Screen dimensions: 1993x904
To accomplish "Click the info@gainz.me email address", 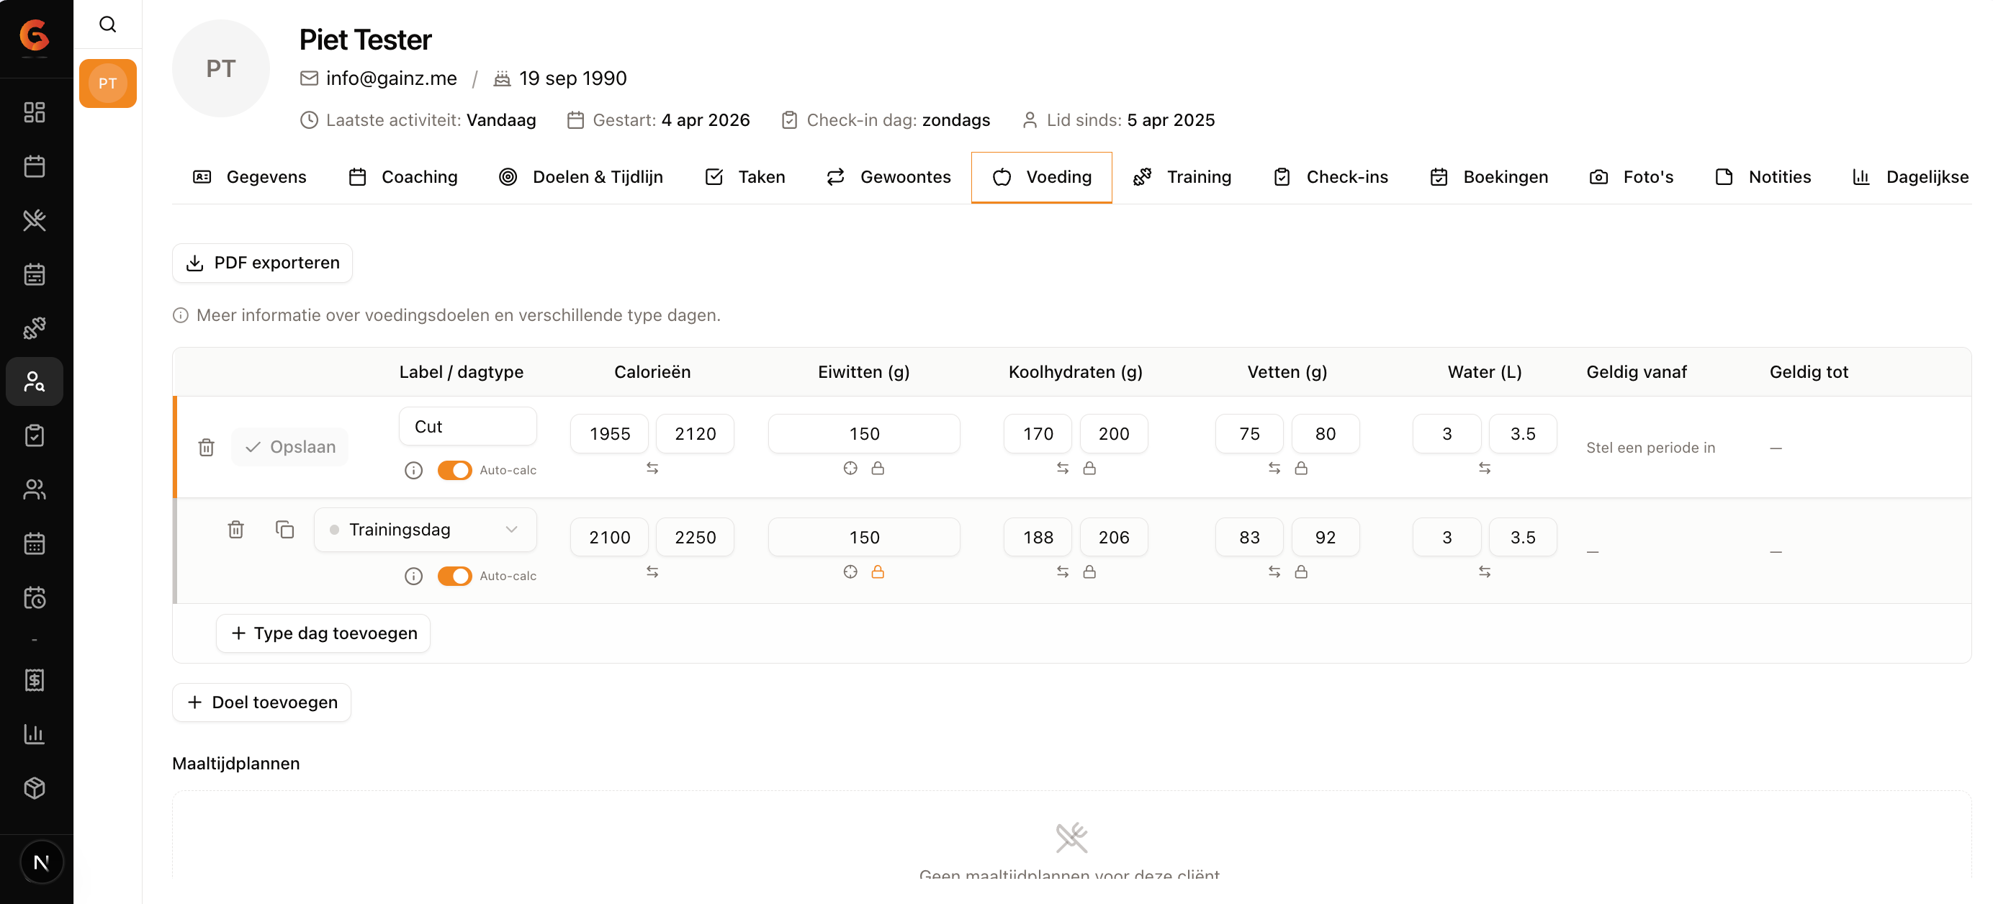I will pos(392,78).
